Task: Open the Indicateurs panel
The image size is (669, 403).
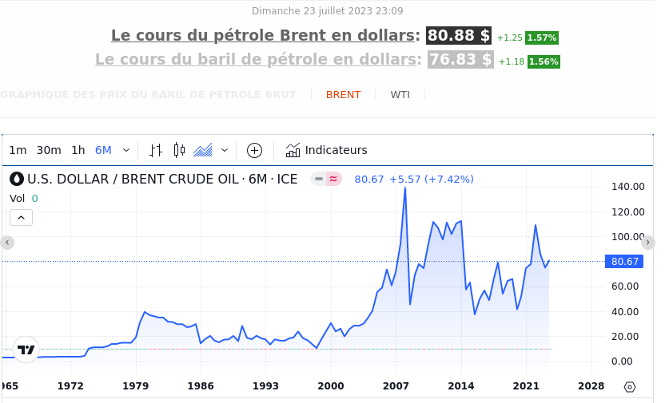Action: tap(326, 150)
